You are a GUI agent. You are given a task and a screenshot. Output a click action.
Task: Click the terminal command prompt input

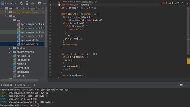(38, 105)
